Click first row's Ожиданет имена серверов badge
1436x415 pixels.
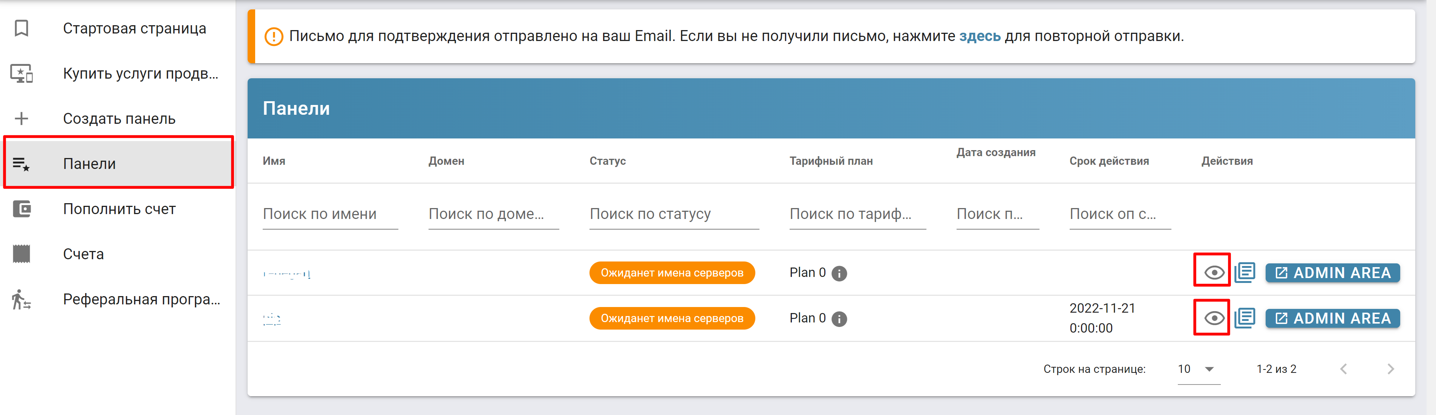click(x=672, y=272)
